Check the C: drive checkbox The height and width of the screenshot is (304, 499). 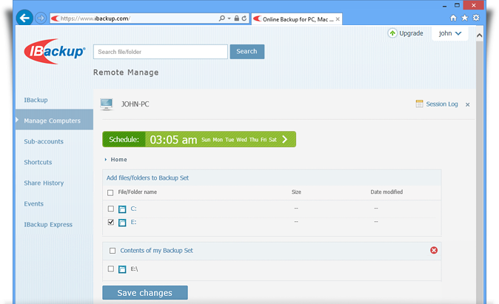[111, 209]
